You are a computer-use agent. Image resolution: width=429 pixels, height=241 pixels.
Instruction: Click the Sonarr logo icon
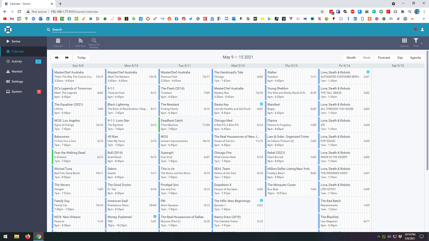point(7,30)
